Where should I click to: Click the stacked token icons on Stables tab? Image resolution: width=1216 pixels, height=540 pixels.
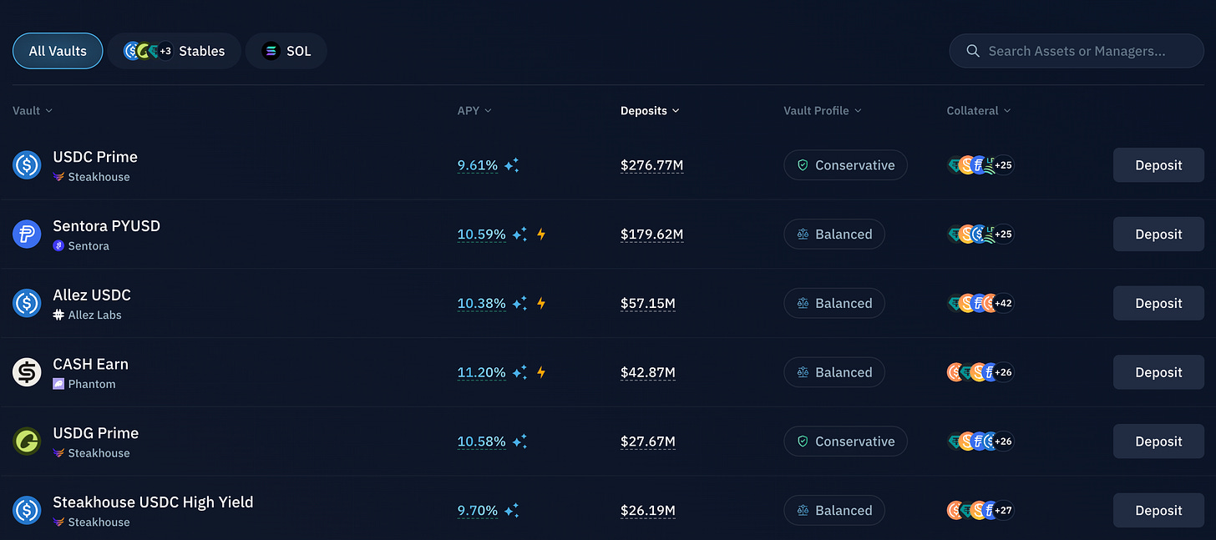[148, 51]
